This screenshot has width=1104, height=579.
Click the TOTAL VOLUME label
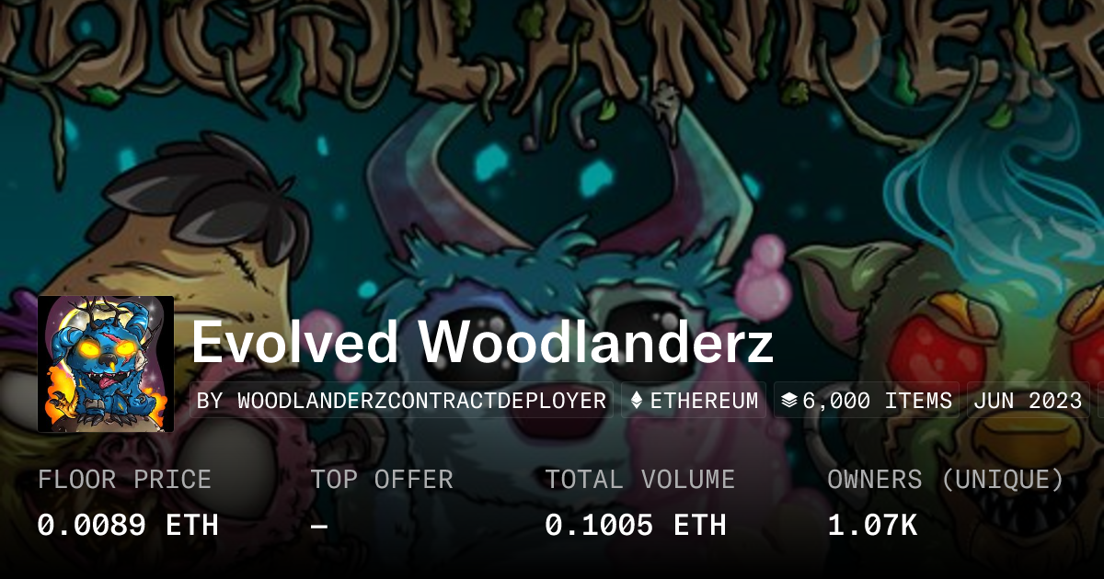[x=640, y=480]
